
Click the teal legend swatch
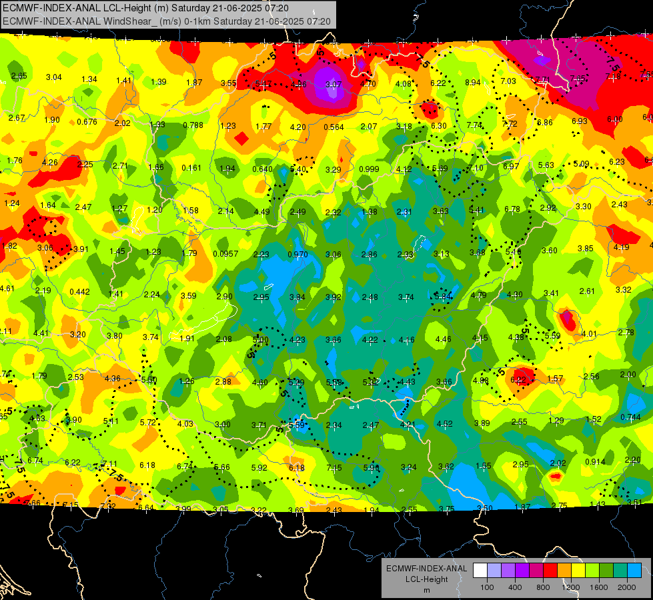620,571
